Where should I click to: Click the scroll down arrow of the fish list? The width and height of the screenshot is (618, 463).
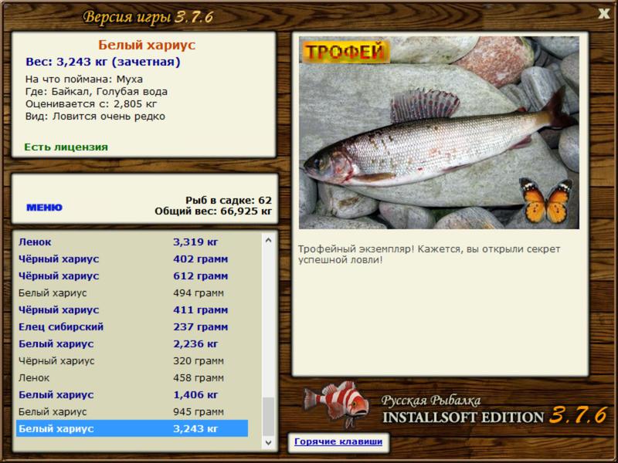268,442
